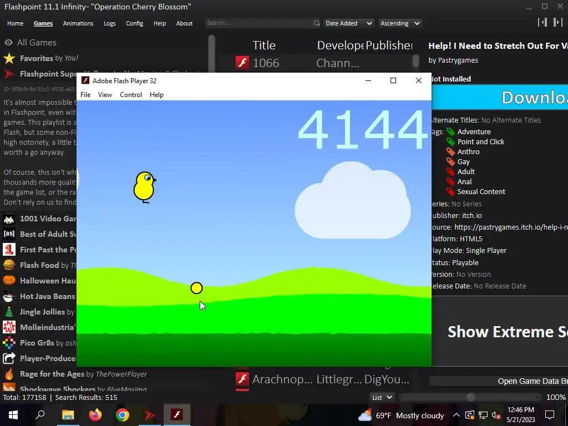Click Open Game Data Browser button
Screen dimensions: 568x426
point(499,381)
